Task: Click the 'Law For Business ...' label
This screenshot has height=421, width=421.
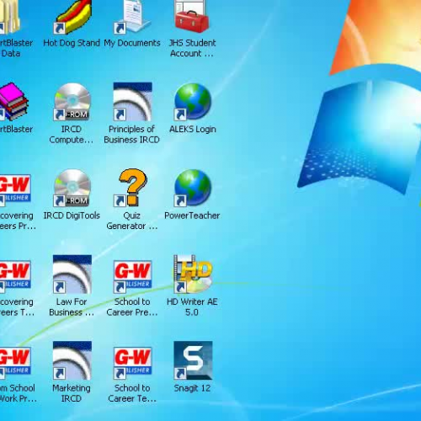Action: [72, 306]
